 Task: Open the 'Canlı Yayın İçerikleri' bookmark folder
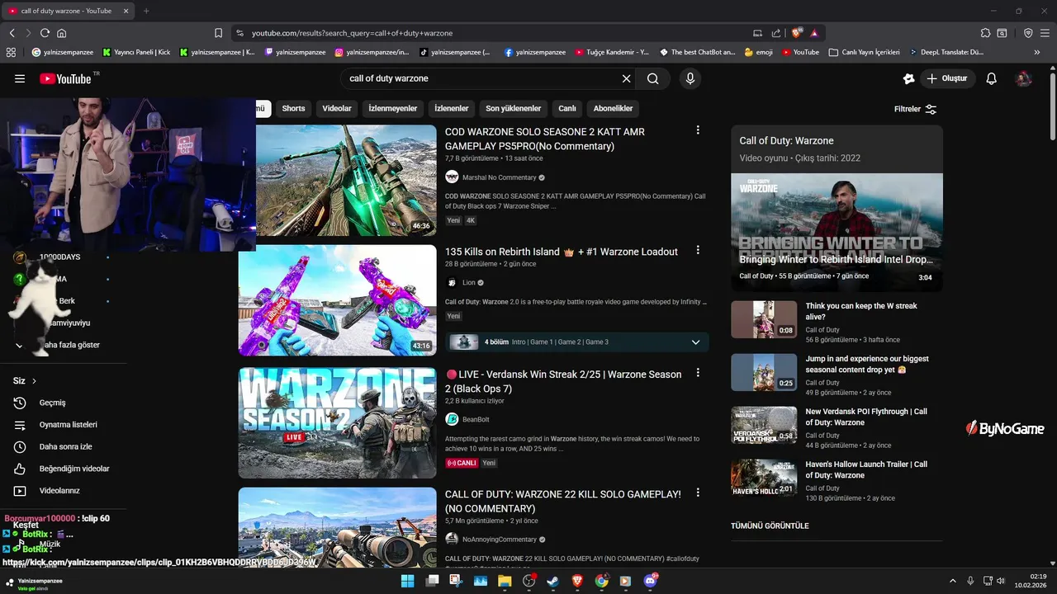864,52
